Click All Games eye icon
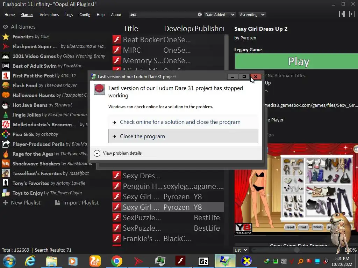This screenshot has width=358, height=268. coord(5,27)
